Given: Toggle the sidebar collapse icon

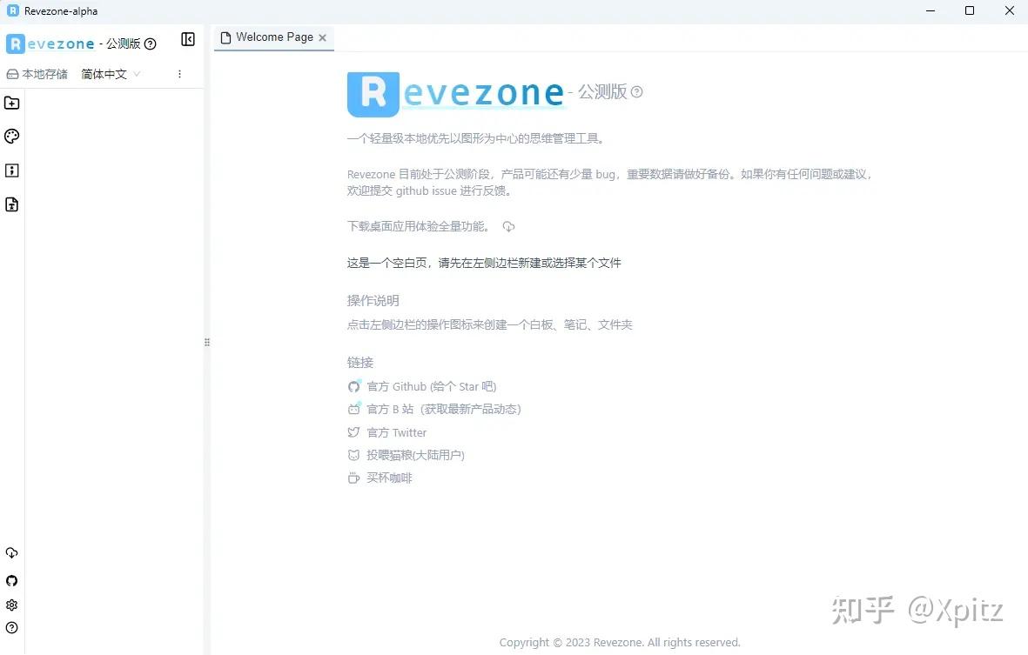Looking at the screenshot, I should click(x=188, y=39).
